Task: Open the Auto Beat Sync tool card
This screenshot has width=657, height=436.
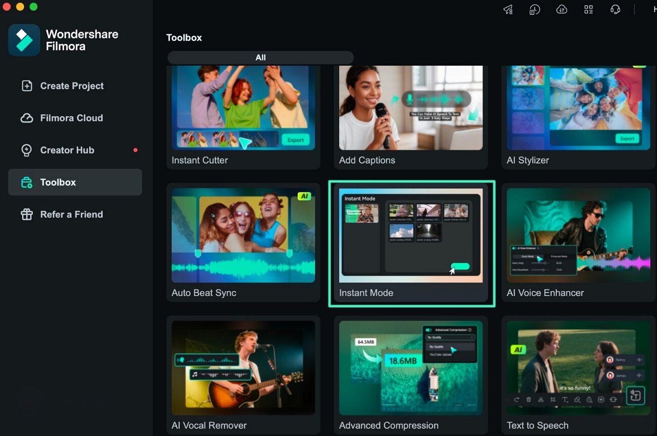Action: tap(243, 243)
